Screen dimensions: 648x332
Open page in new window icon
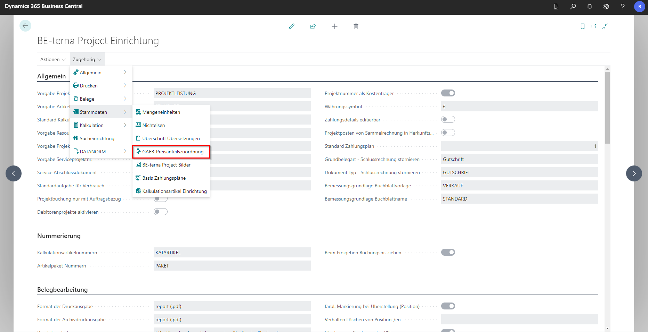coord(594,26)
